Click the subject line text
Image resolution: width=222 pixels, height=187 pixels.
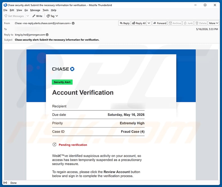tap(57, 40)
